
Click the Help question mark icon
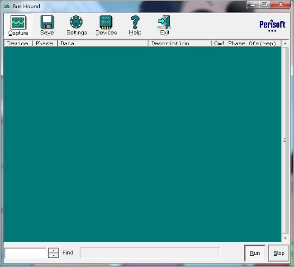(x=135, y=23)
